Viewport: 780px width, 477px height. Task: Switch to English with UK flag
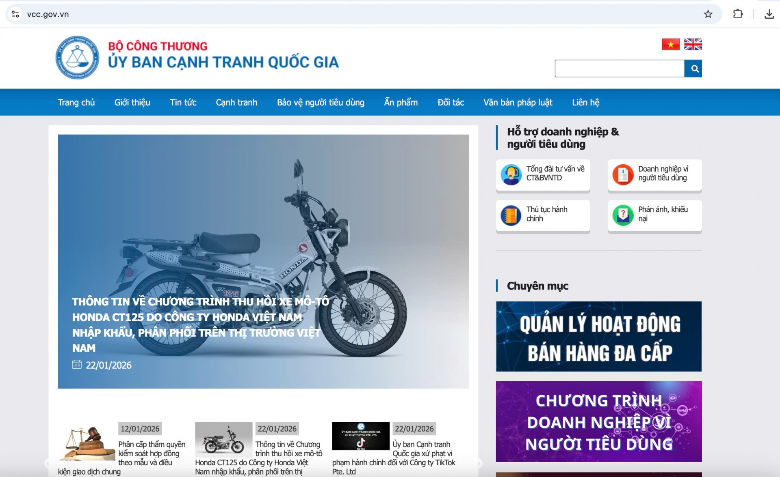693,44
